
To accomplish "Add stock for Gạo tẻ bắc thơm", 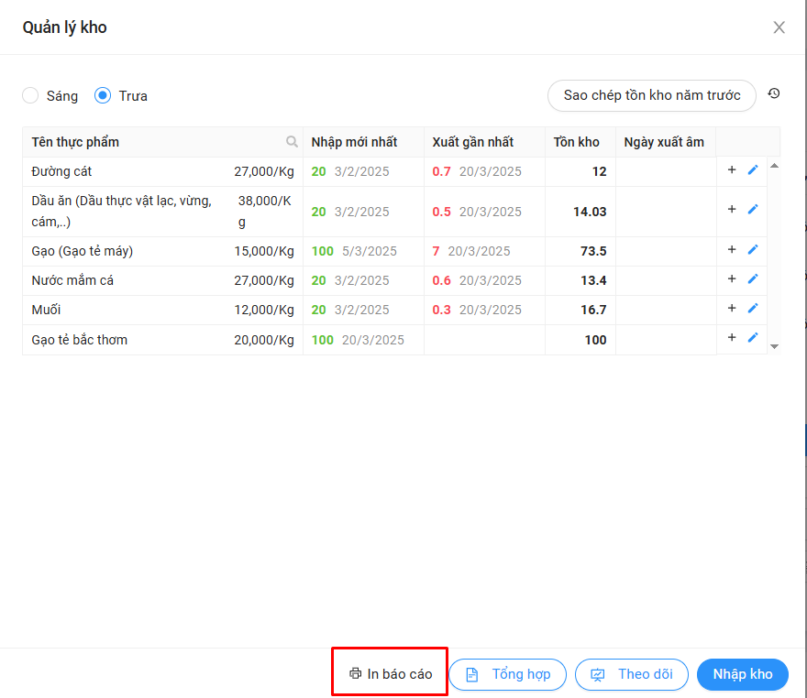I will pos(732,337).
